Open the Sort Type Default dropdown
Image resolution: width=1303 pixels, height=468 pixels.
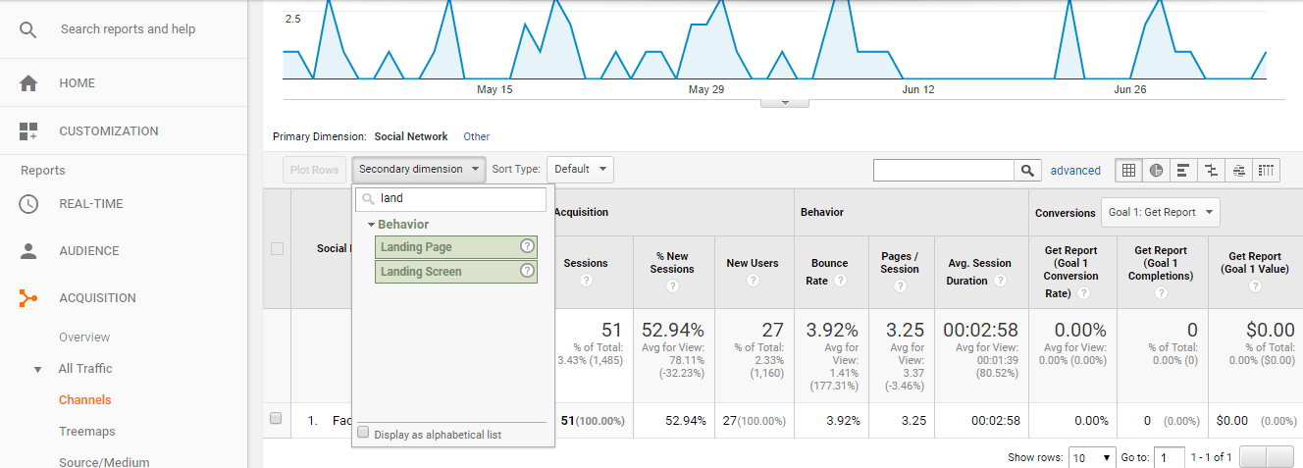(580, 169)
